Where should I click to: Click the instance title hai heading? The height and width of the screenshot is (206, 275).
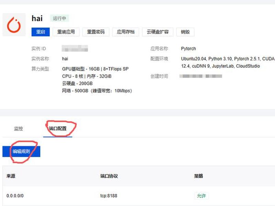(37, 19)
